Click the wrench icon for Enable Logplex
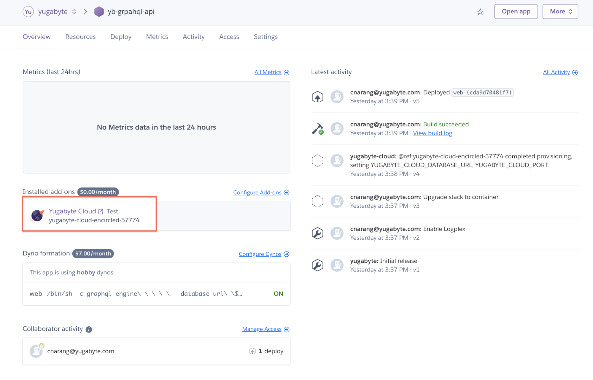 (x=317, y=233)
